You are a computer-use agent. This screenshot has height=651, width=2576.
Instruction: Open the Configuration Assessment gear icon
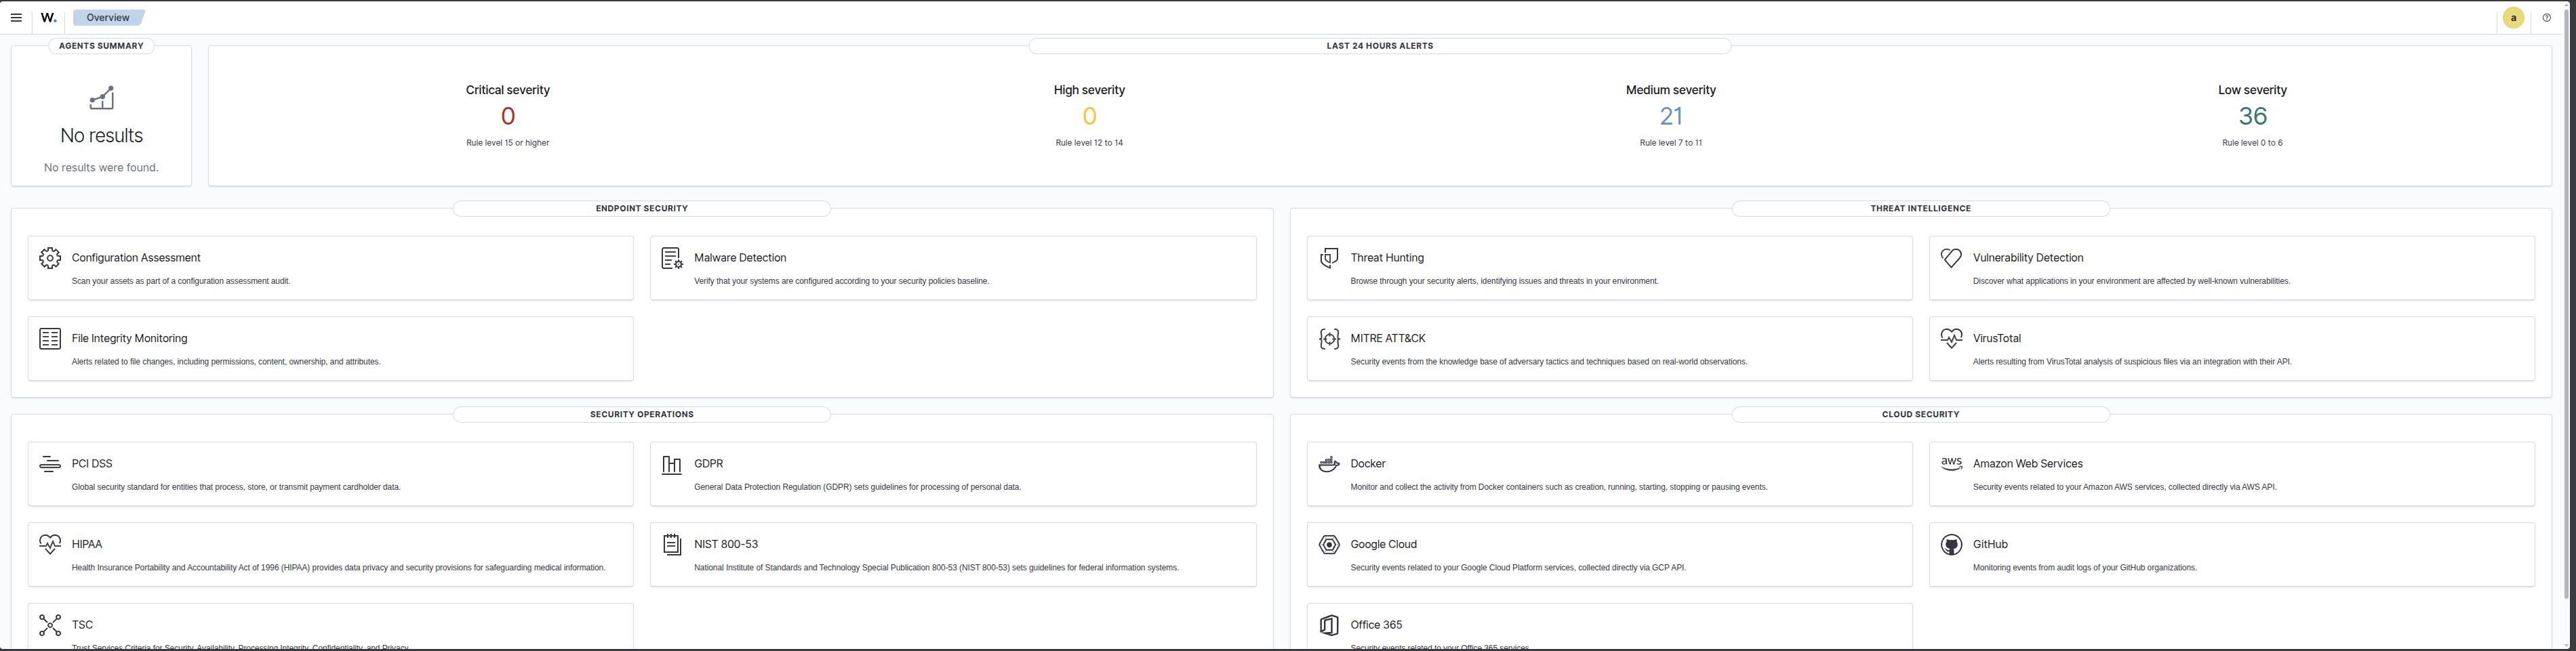tap(50, 258)
